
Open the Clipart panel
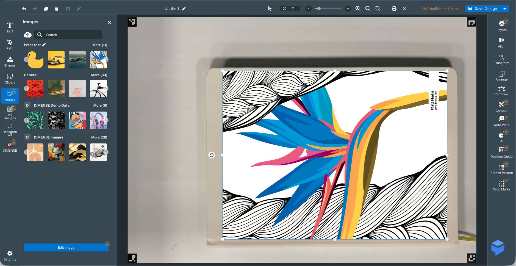pyautogui.click(x=10, y=79)
